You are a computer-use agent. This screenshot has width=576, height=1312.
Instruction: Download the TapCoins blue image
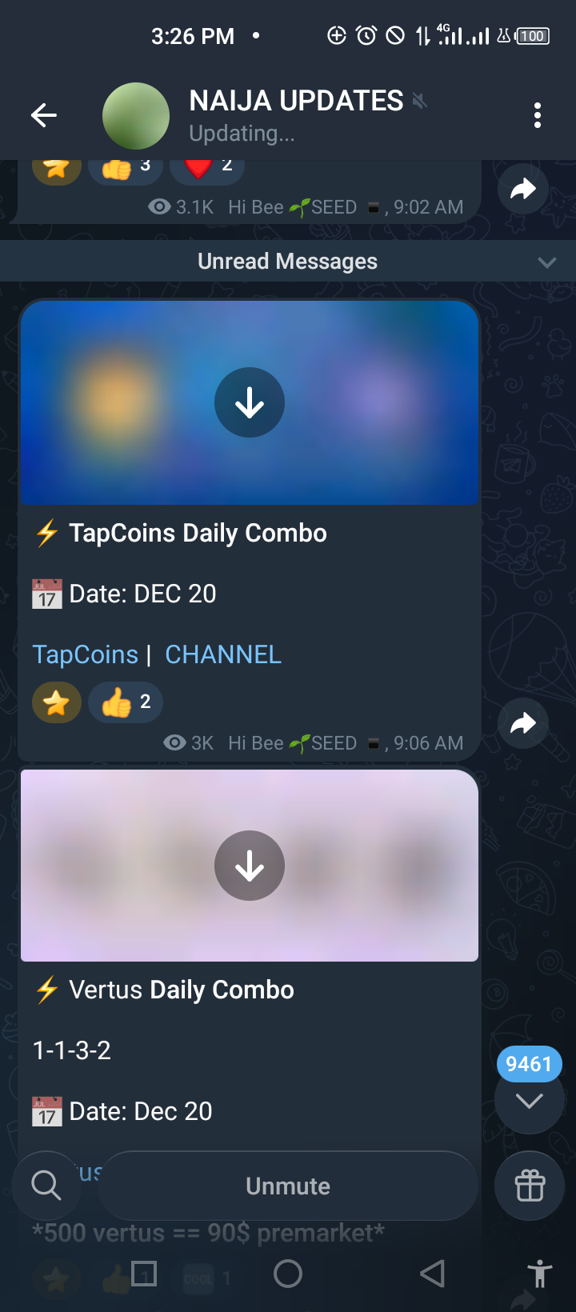coord(250,402)
